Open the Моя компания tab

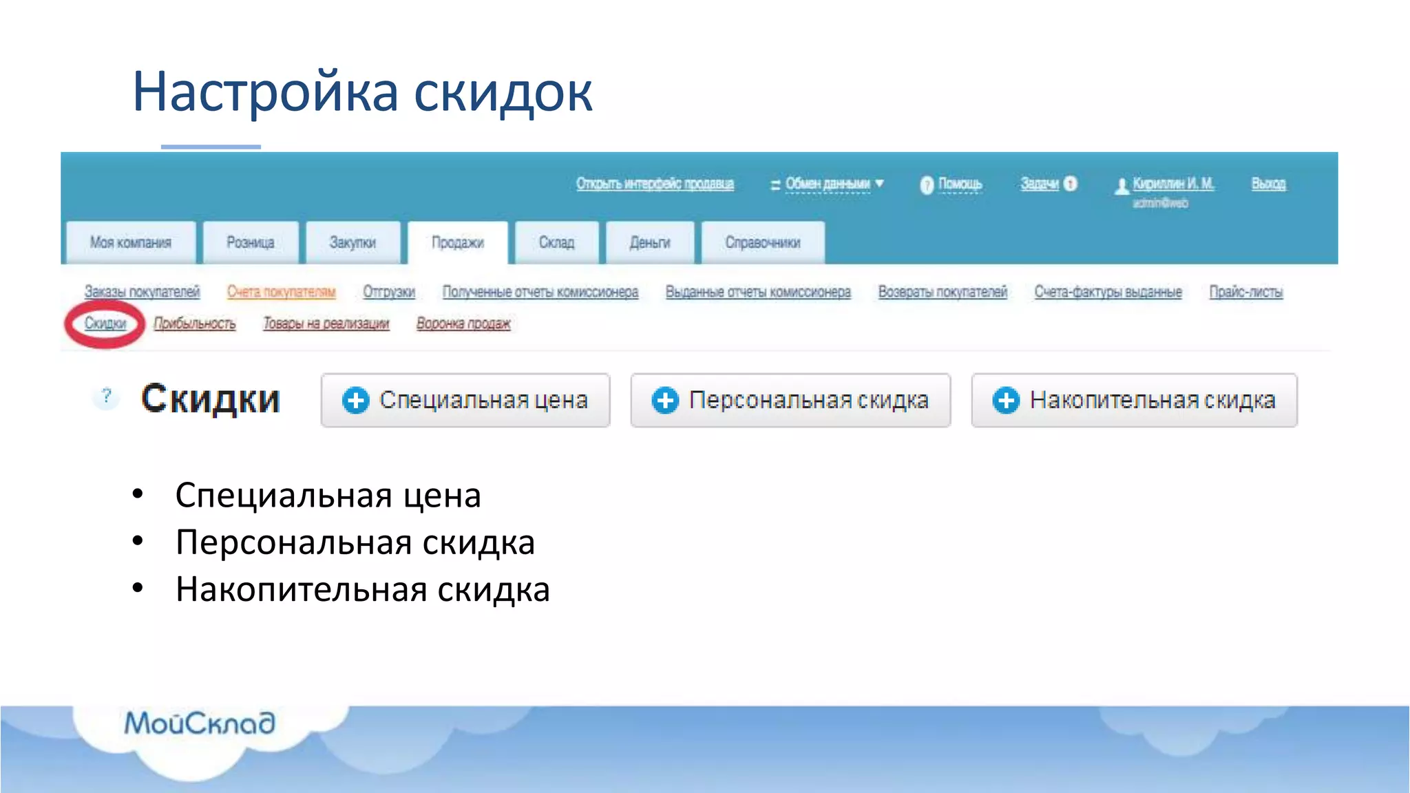pyautogui.click(x=131, y=242)
